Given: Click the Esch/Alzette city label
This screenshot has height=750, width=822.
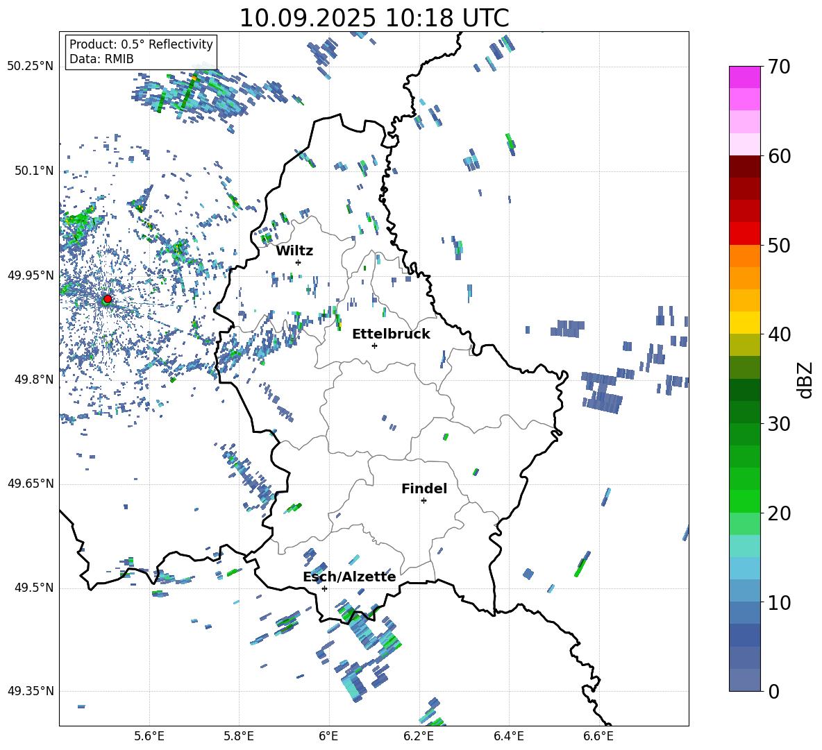Looking at the screenshot, I should click(350, 577).
